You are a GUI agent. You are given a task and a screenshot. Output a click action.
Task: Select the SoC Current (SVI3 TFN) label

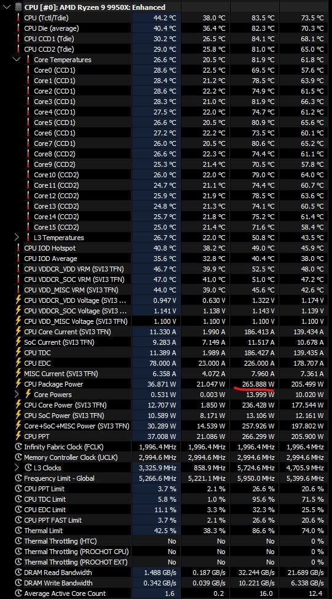point(59,342)
